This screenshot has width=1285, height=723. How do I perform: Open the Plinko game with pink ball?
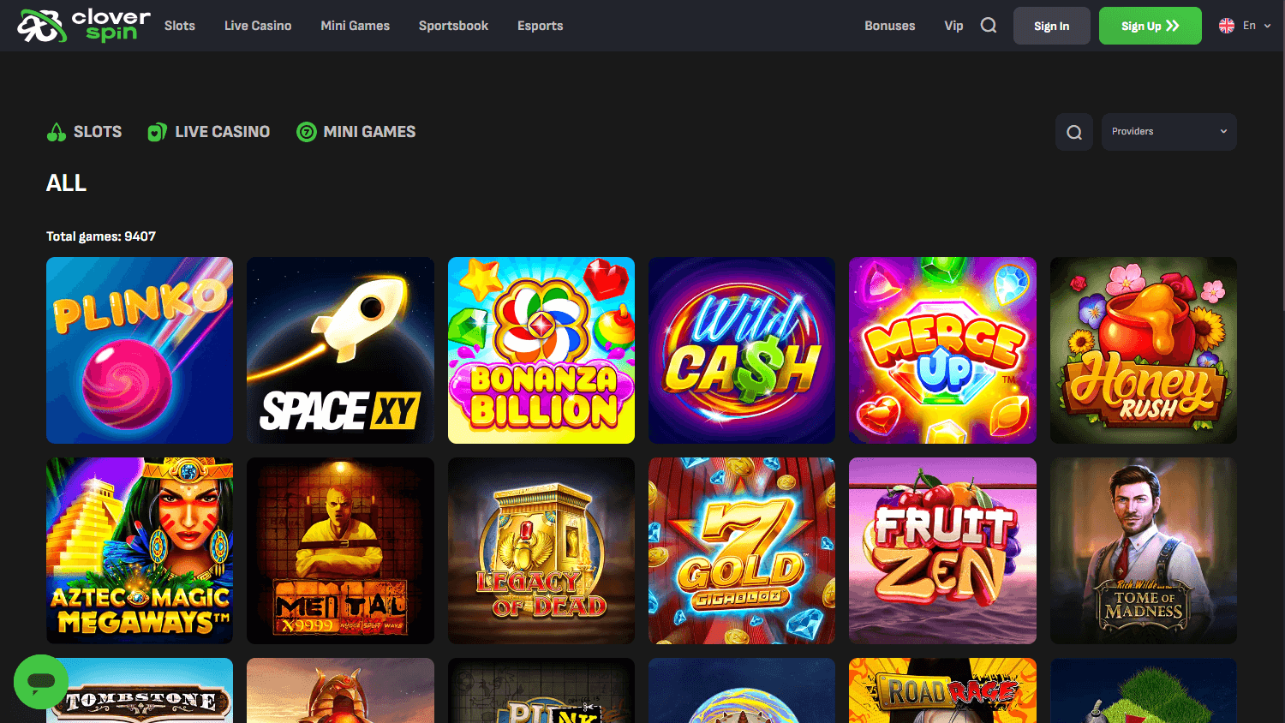click(x=140, y=350)
